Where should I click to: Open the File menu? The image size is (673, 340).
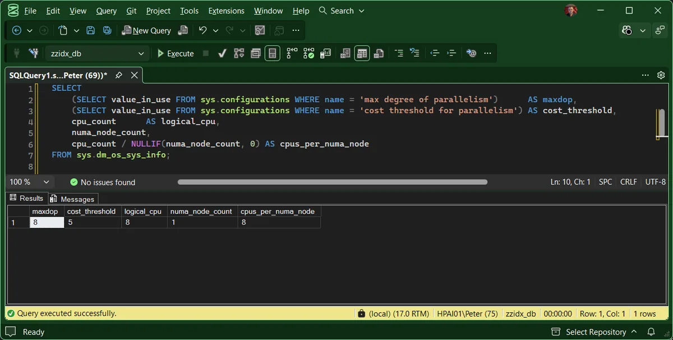(30, 11)
